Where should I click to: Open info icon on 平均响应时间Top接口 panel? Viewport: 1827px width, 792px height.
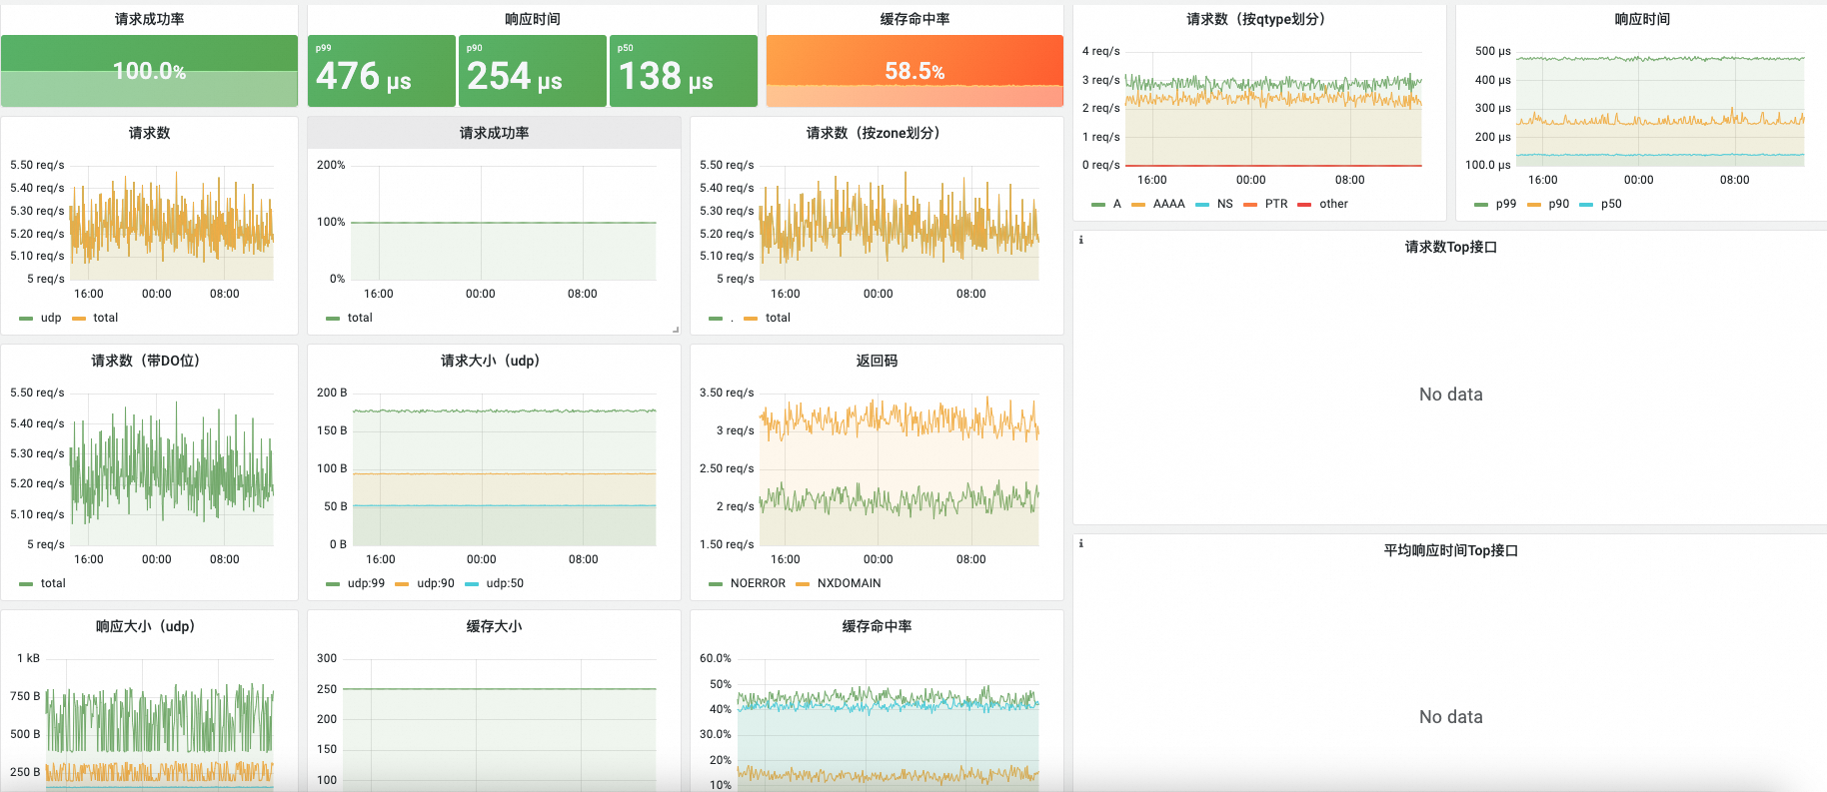1080,543
